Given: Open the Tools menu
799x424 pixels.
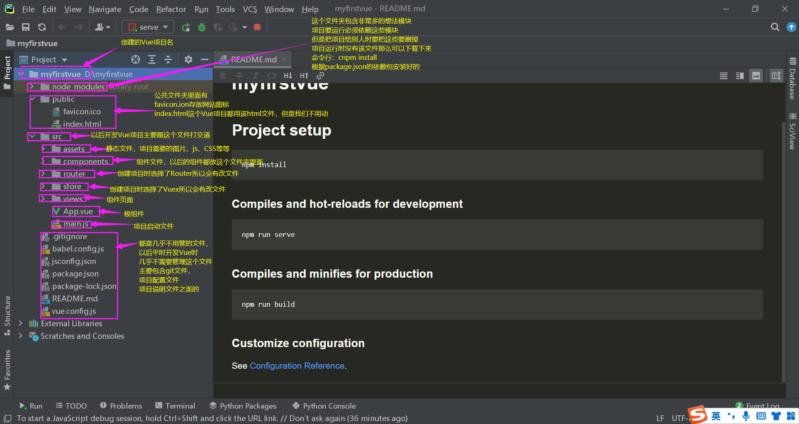Looking at the screenshot, I should pyautogui.click(x=225, y=9).
